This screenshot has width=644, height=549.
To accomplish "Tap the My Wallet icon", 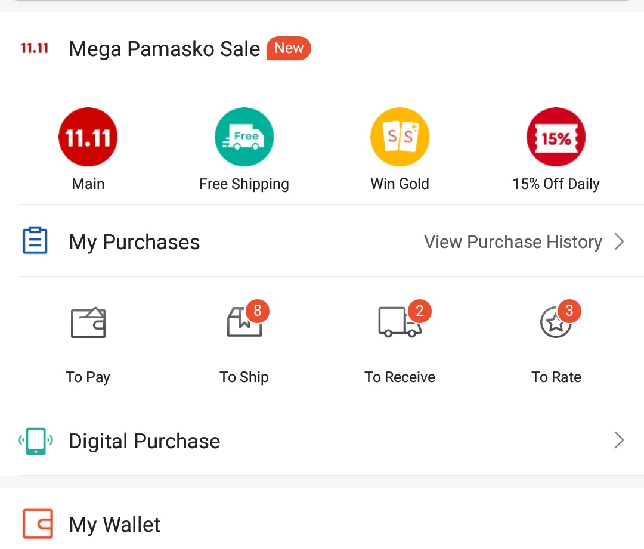I will pos(38,523).
